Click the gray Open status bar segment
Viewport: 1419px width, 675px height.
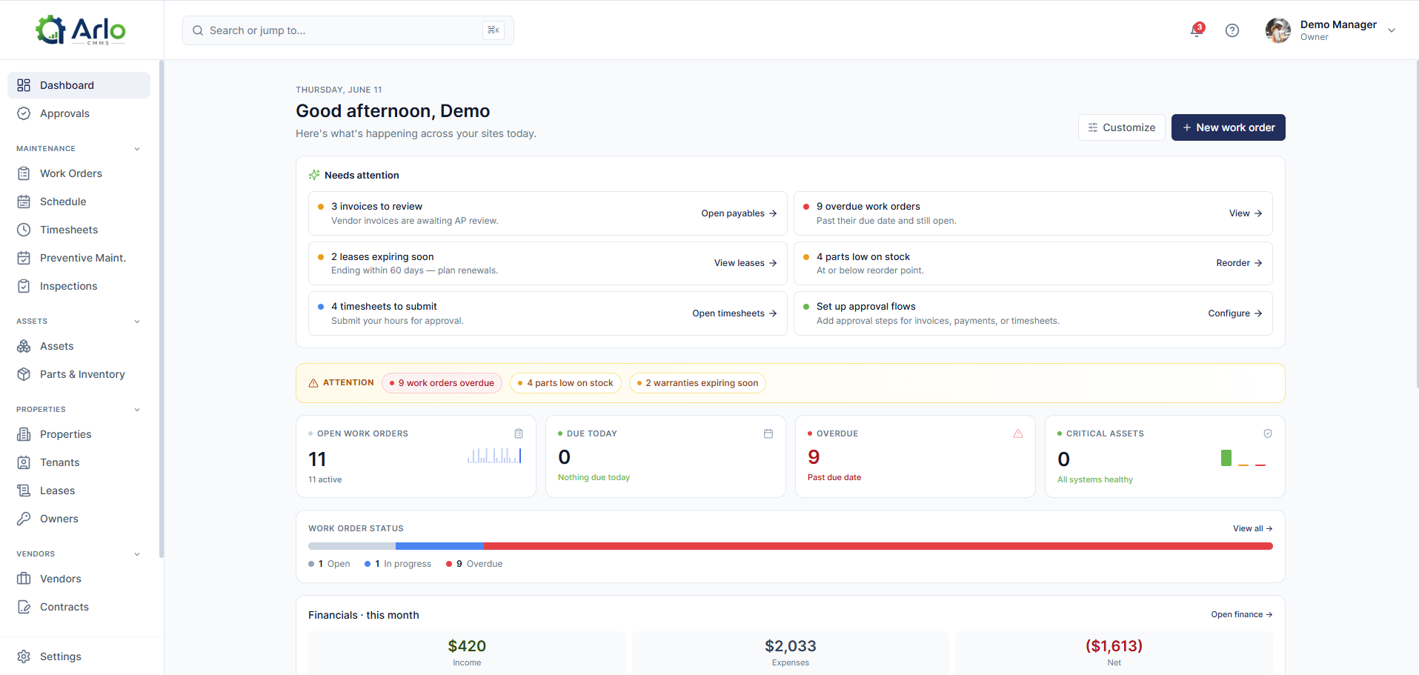(352, 546)
